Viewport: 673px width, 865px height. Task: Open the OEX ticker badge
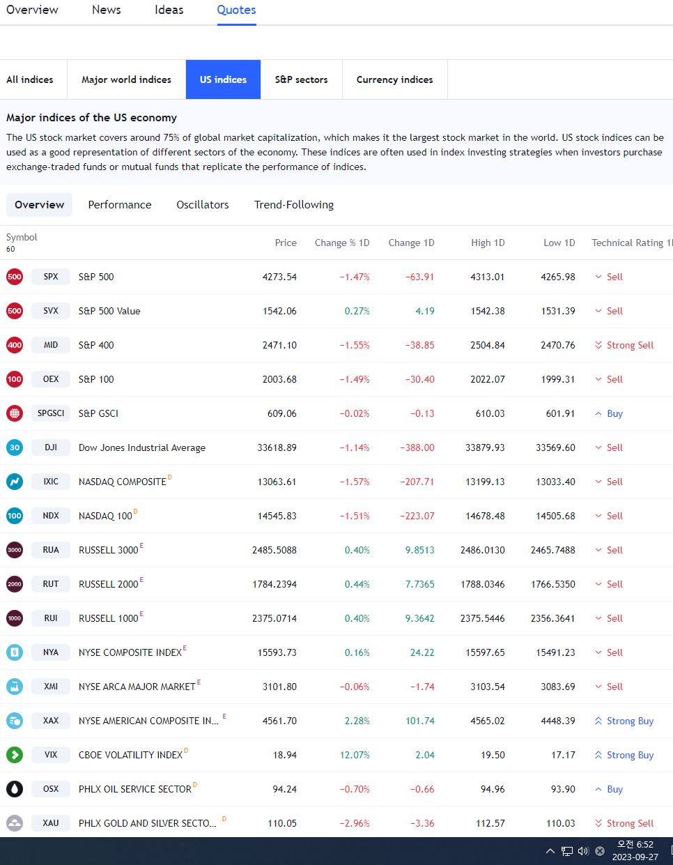tap(51, 379)
